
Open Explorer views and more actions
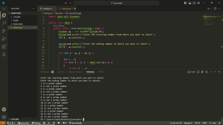[33, 9]
